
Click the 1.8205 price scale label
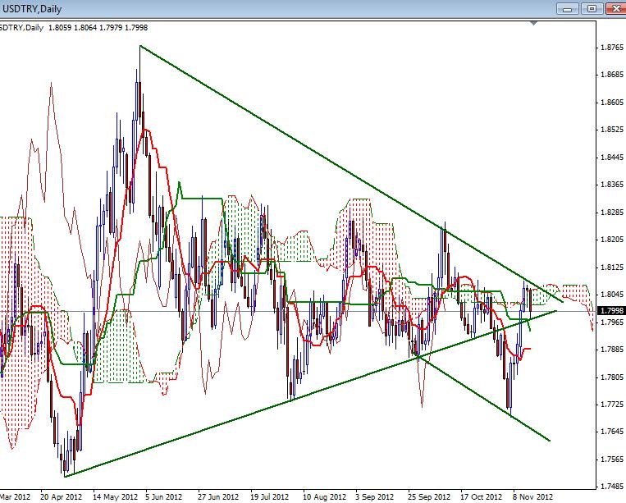point(612,240)
